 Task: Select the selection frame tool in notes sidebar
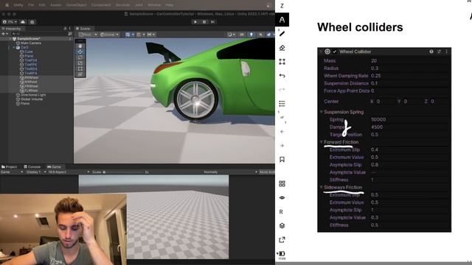coord(282,62)
